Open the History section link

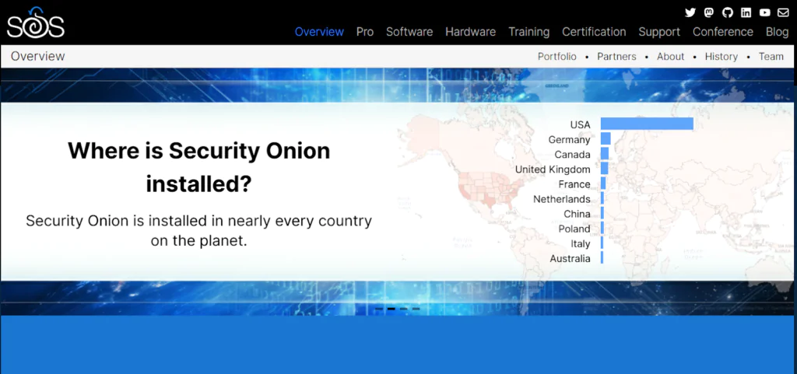(x=722, y=56)
